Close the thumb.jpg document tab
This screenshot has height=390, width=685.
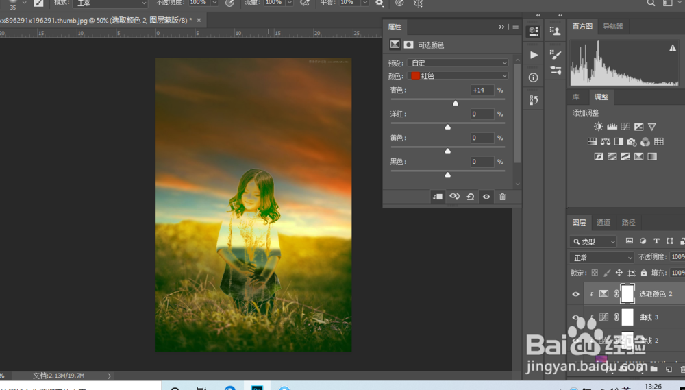[x=199, y=20]
